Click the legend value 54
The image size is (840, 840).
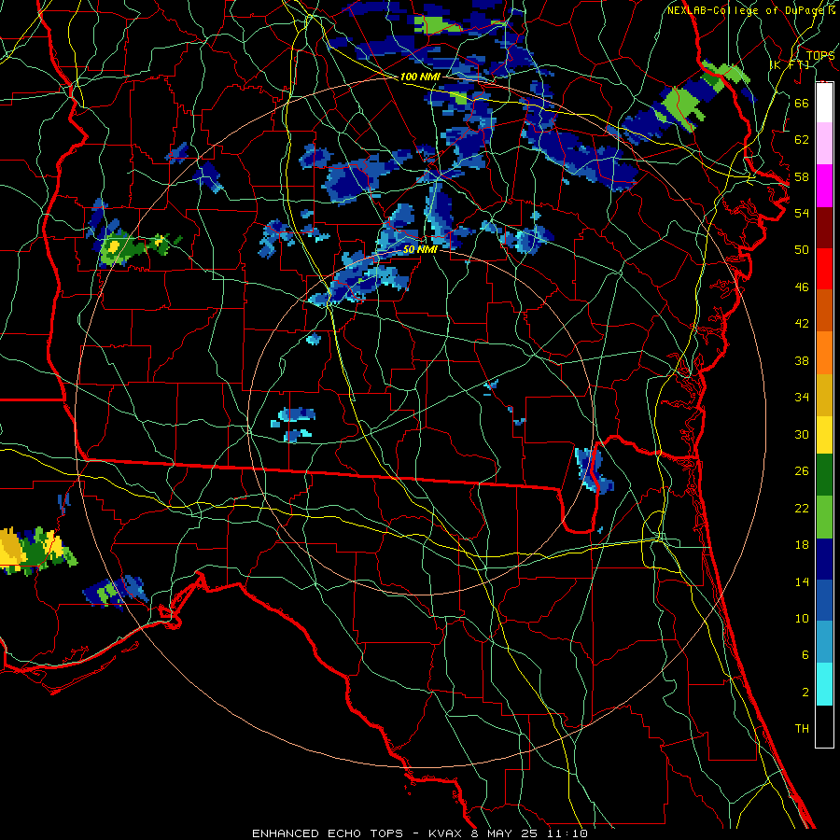pyautogui.click(x=802, y=213)
